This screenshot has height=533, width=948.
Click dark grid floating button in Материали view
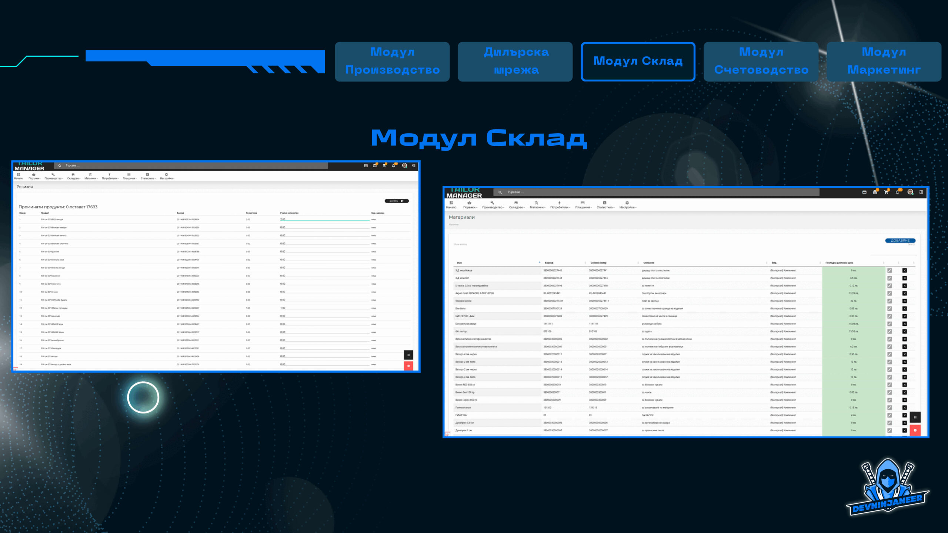click(915, 417)
